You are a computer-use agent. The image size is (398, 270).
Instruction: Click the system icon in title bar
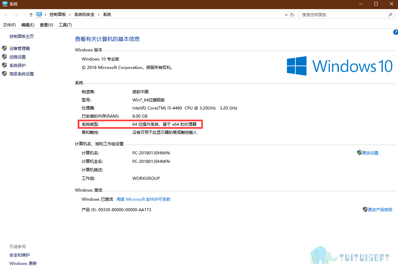click(5, 4)
